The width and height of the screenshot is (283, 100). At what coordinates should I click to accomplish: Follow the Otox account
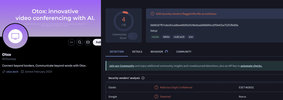point(97,42)
